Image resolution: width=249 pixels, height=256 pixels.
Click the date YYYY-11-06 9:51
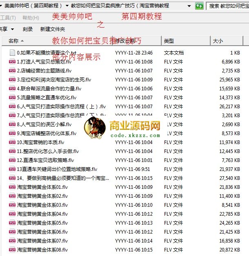pyautogui.click(x=132, y=169)
